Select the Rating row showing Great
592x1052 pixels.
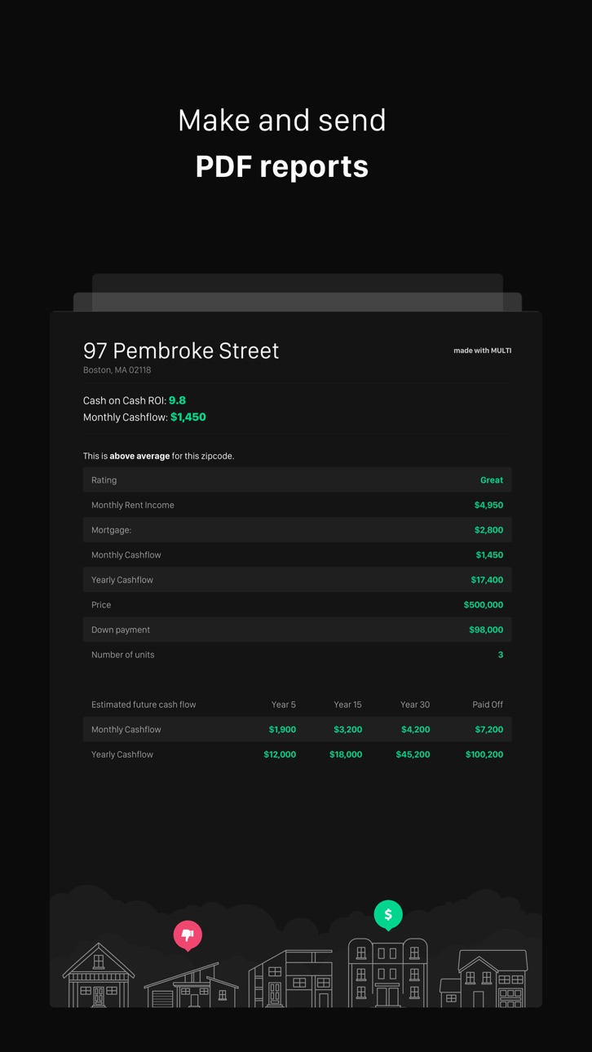point(297,480)
